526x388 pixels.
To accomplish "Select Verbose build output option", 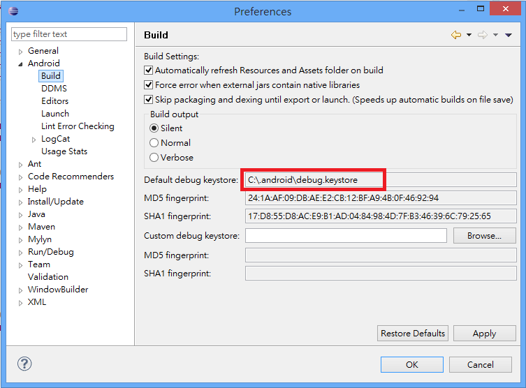I will 154,158.
